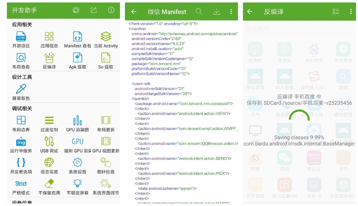Open USB 调试 setting

pyautogui.click(x=49, y=145)
